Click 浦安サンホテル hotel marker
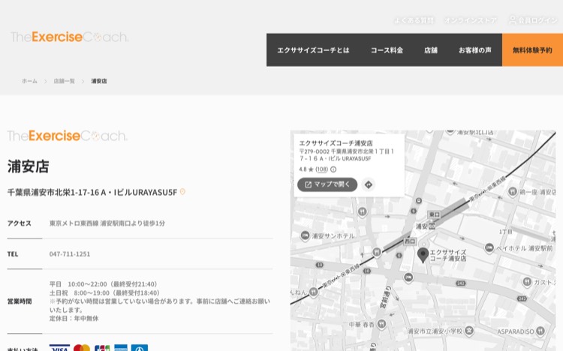 click(x=305, y=235)
